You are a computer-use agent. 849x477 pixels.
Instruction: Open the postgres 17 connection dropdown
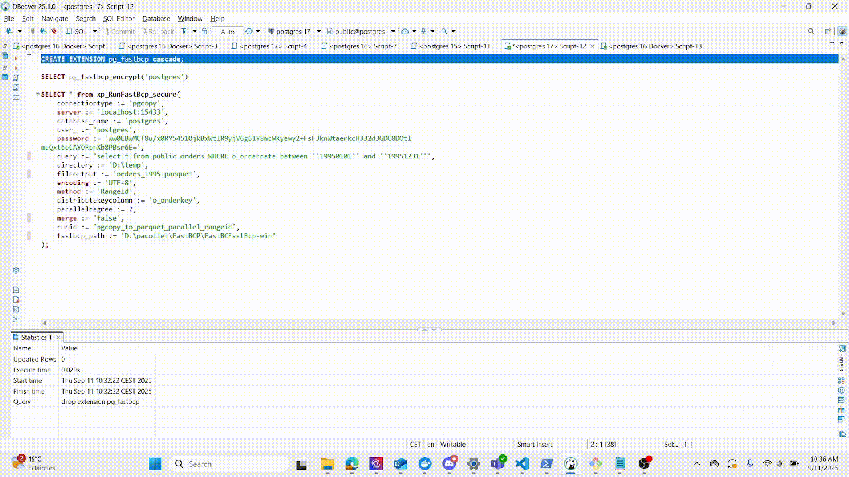point(319,32)
